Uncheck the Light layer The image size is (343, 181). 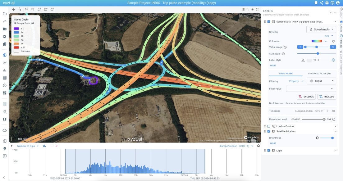coord(268,151)
